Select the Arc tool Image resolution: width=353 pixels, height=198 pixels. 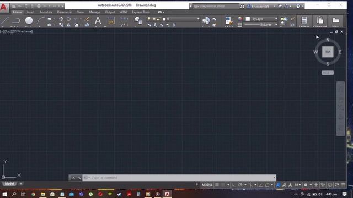coord(40,21)
